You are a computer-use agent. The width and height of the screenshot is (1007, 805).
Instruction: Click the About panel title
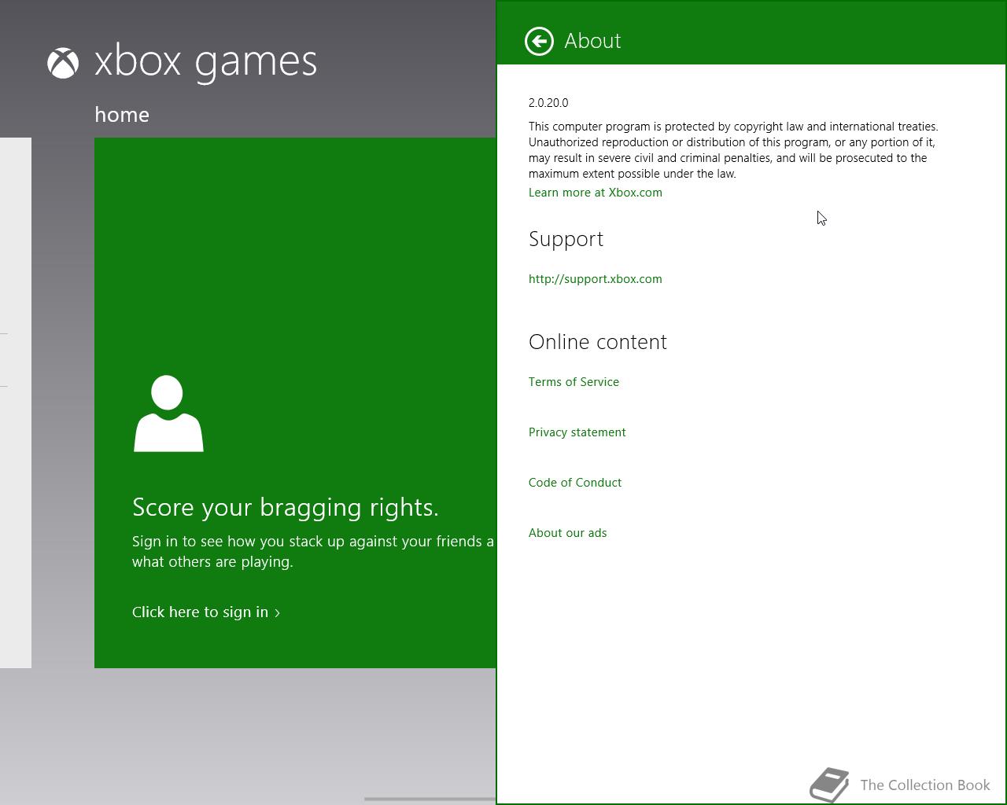pyautogui.click(x=592, y=41)
